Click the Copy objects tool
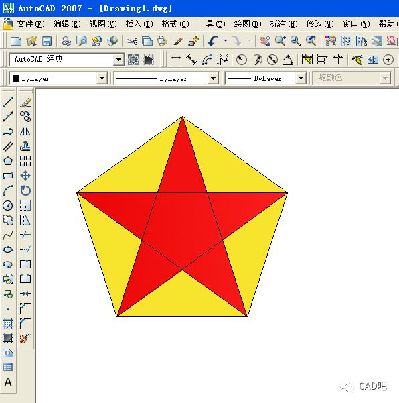399x403 pixels. point(25,117)
